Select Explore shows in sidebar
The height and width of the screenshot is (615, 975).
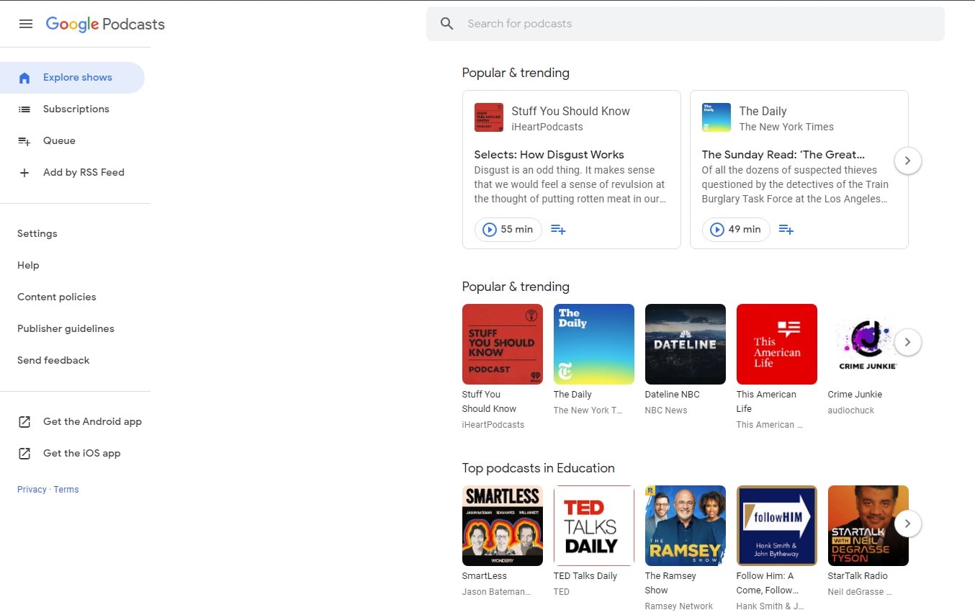point(72,78)
